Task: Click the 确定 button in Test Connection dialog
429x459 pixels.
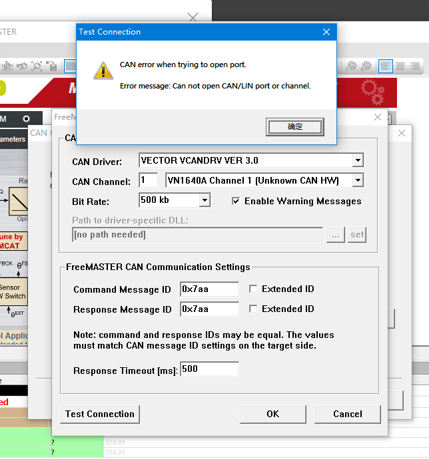Action: pyautogui.click(x=294, y=127)
